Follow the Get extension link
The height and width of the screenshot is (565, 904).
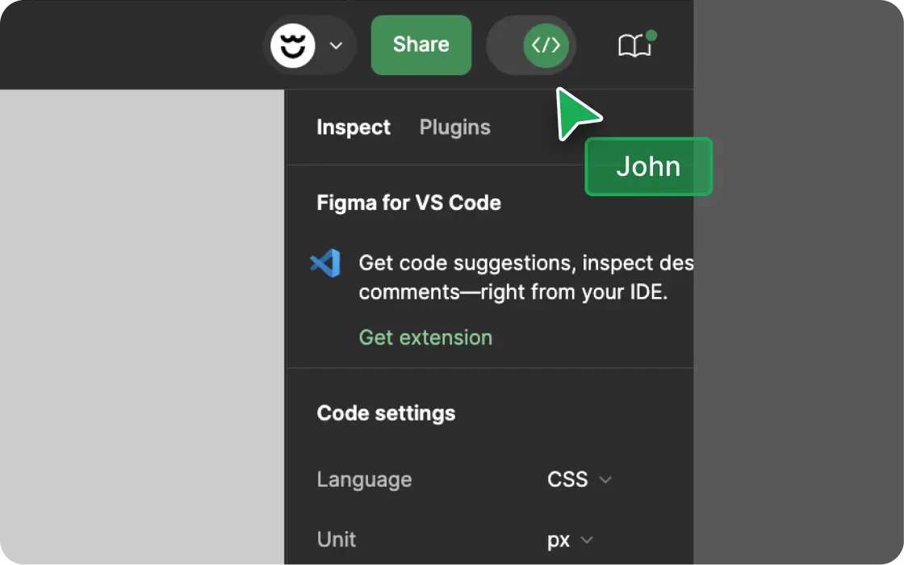pyautogui.click(x=425, y=337)
